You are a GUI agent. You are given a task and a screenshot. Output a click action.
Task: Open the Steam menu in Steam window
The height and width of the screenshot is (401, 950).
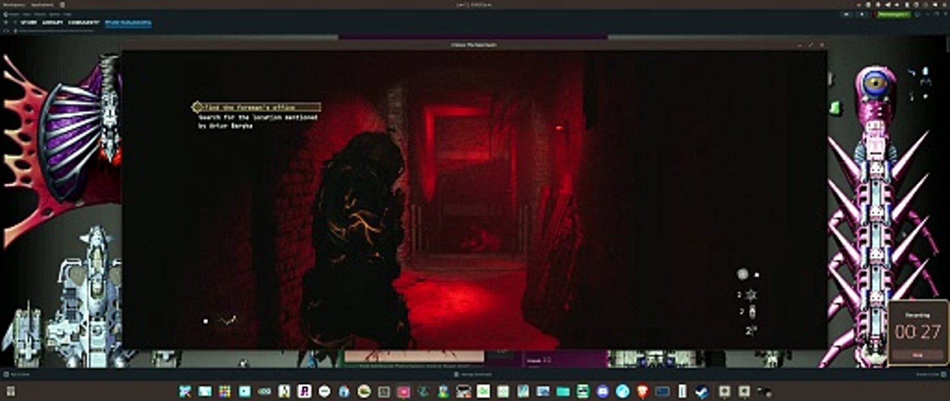[14, 14]
